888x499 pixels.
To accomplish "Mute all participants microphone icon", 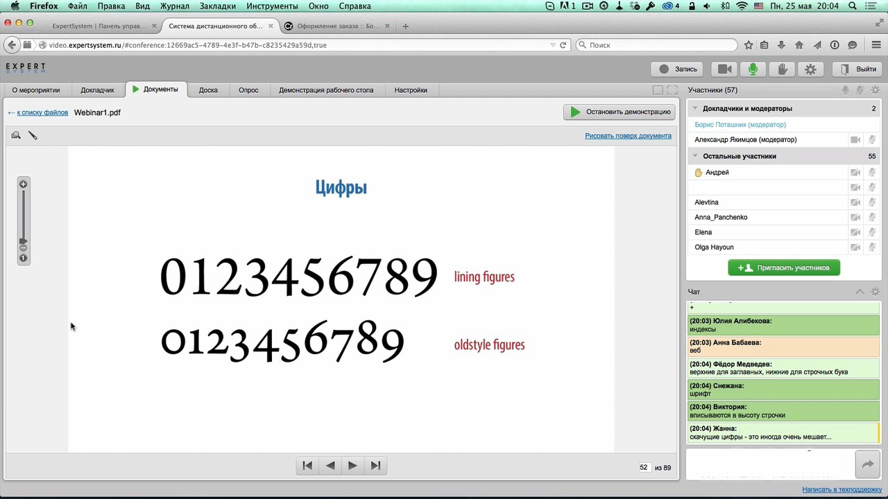I will point(860,90).
